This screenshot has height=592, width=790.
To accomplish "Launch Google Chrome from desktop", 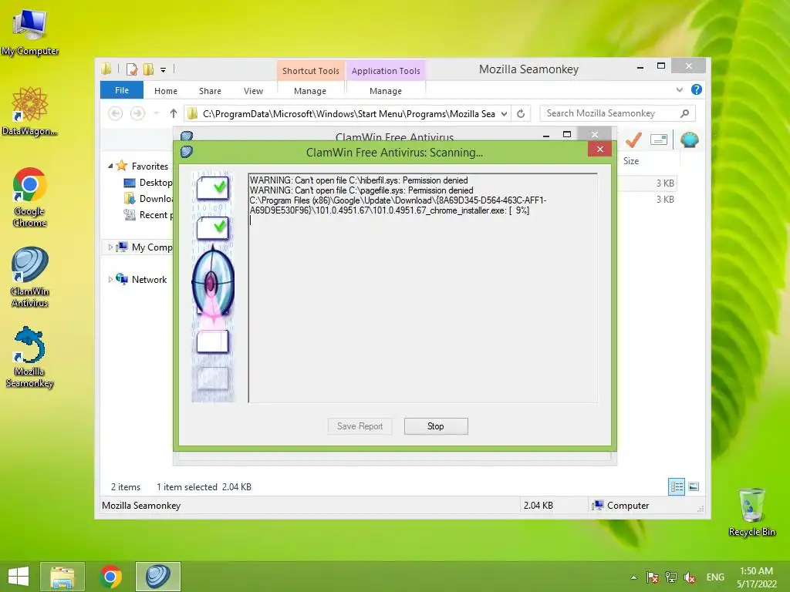I will point(30,197).
